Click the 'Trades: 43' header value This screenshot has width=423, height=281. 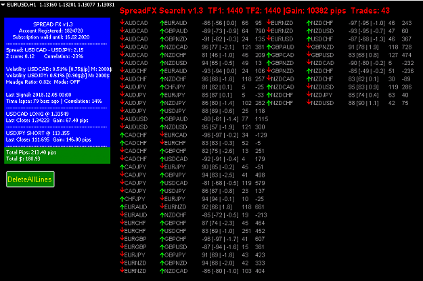(x=370, y=11)
